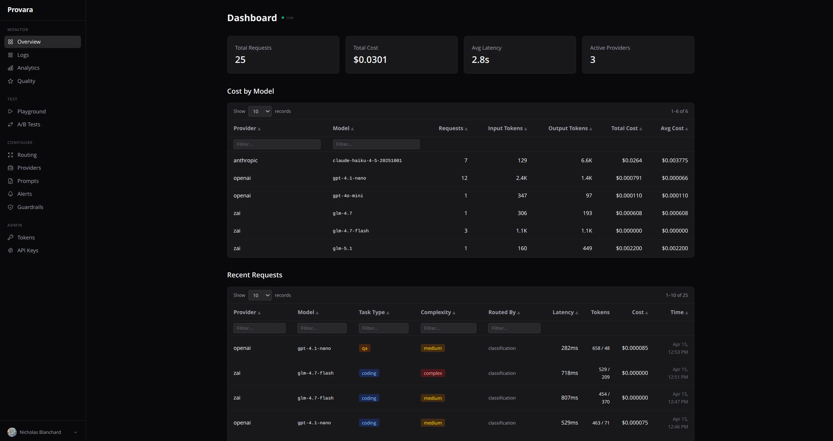Open Guardrails shield icon

(x=10, y=207)
